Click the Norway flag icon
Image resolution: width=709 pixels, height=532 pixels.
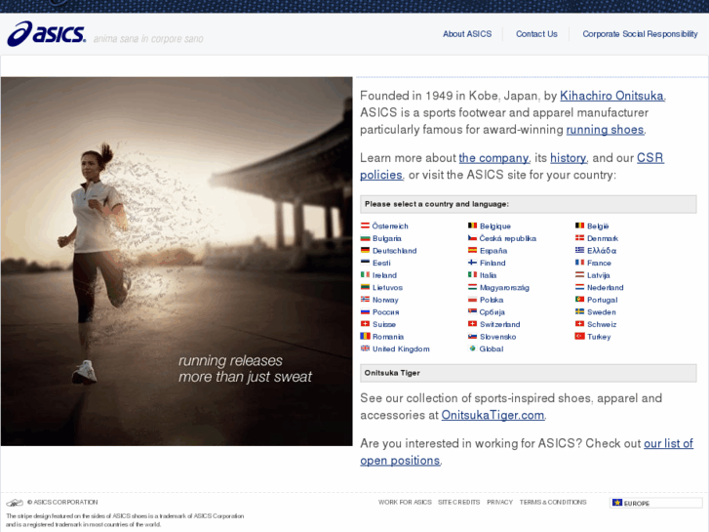(x=365, y=299)
